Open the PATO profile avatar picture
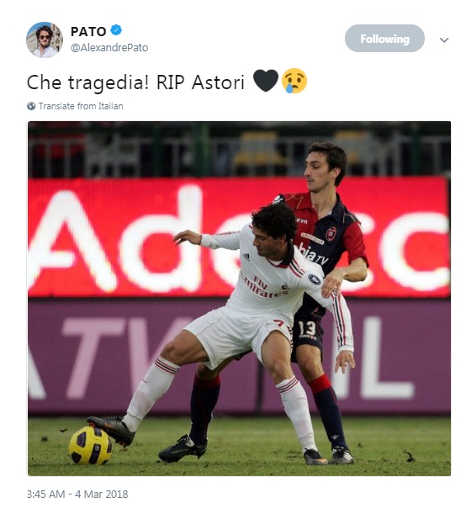 45,40
